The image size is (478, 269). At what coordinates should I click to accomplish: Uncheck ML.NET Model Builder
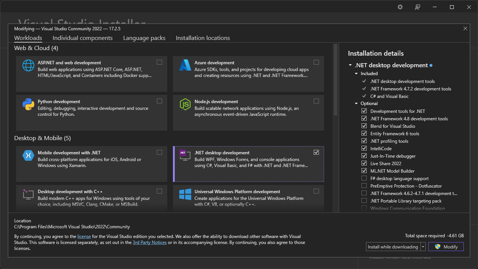click(x=364, y=171)
